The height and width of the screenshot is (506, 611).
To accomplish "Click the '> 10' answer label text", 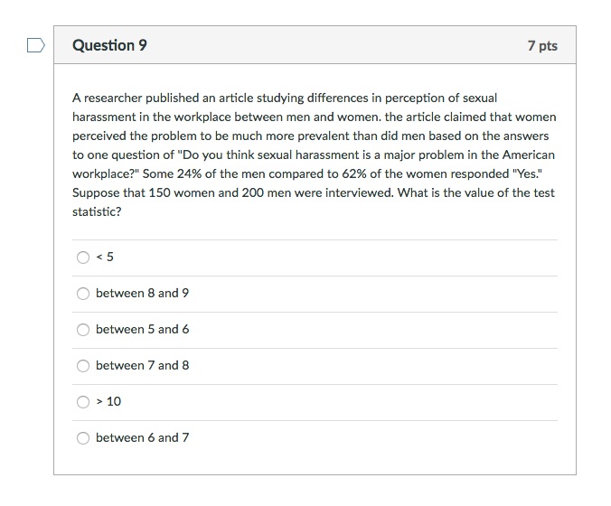I will pyautogui.click(x=108, y=401).
